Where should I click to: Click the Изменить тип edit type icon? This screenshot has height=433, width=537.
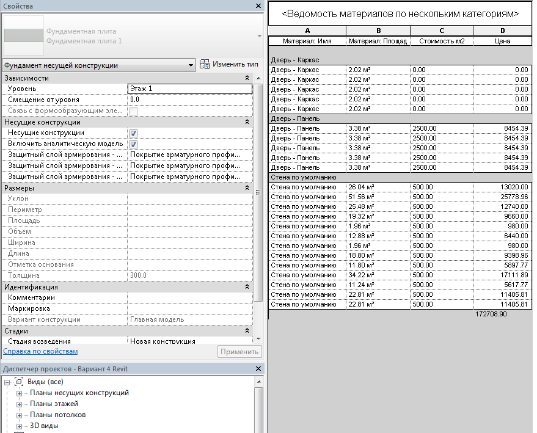(x=205, y=65)
